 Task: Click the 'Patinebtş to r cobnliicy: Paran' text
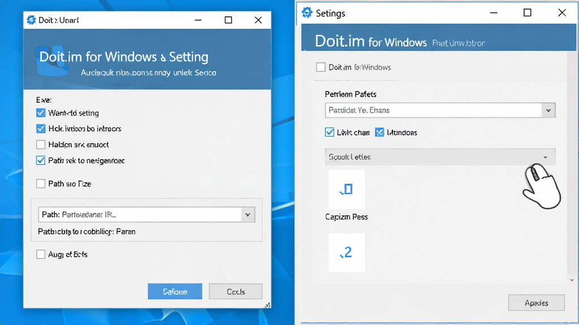click(x=87, y=232)
